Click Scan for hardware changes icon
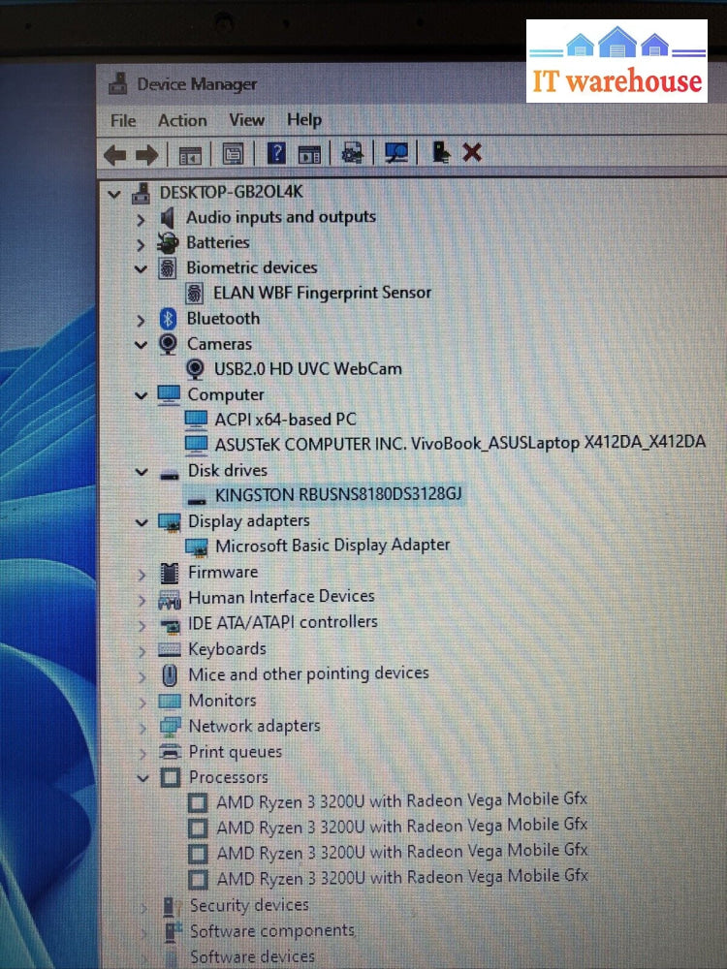This screenshot has width=727, height=969. pos(395,153)
